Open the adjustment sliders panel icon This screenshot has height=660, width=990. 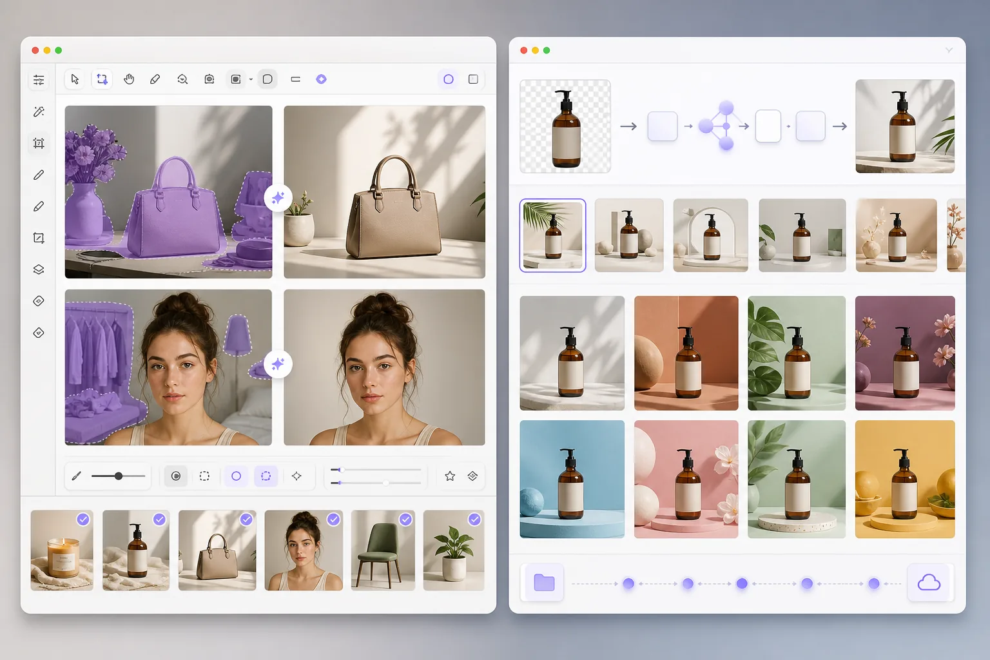tap(39, 80)
